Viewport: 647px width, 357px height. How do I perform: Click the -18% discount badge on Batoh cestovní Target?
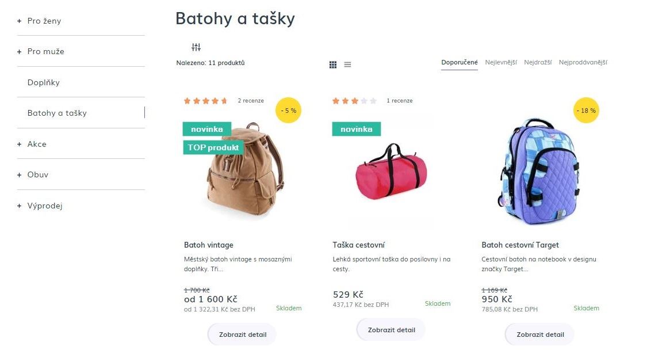coord(586,110)
